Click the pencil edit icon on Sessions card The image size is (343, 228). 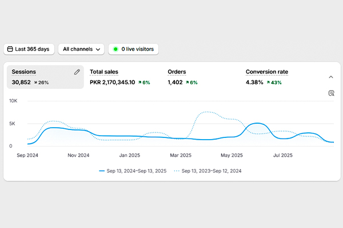click(x=77, y=72)
